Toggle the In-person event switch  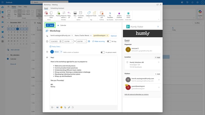click(x=102, y=52)
